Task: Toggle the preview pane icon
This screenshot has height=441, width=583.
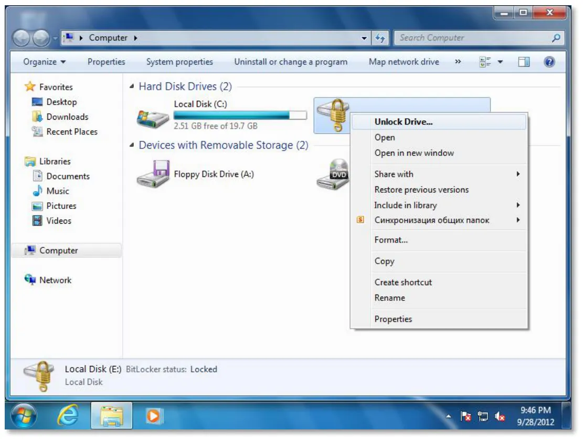Action: [524, 62]
